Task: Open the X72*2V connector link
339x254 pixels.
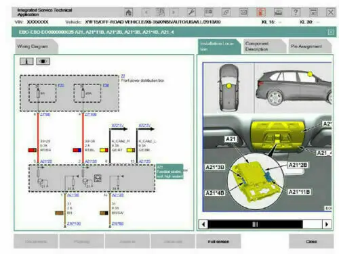Action: tap(144, 126)
